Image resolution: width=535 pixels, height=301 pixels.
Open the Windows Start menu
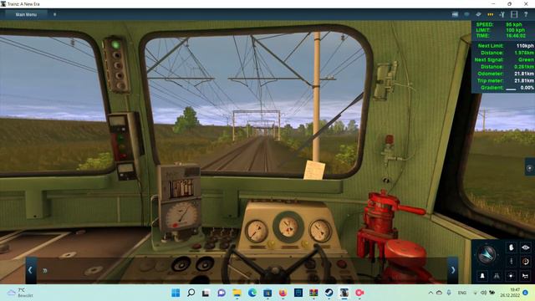[176, 293]
